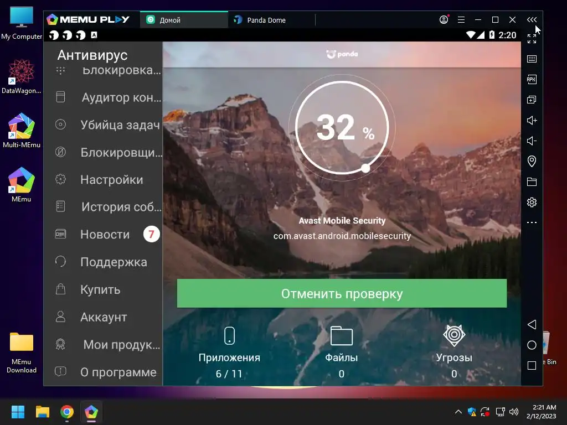Select the Multi-MEmu desktop icon

coord(22,131)
